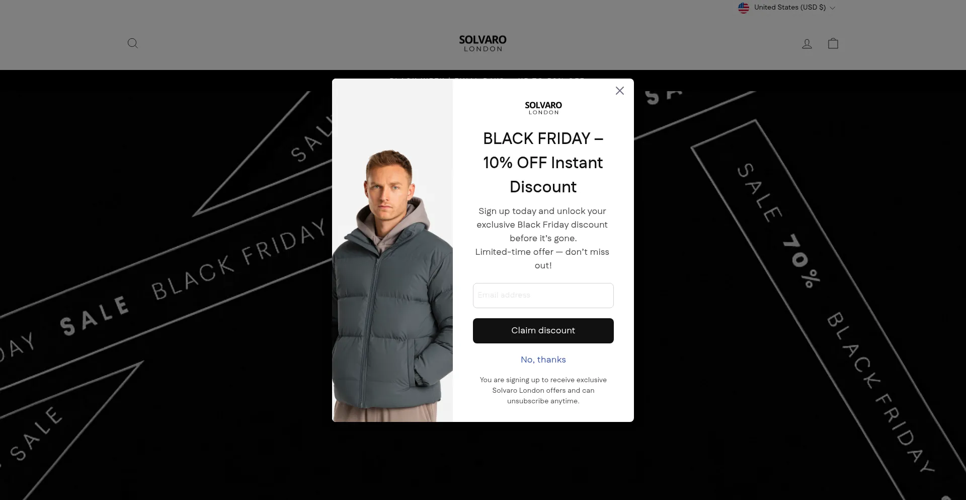Screen dimensions: 966x500
Task: Decline the offer via No, thanks
Action: point(543,360)
